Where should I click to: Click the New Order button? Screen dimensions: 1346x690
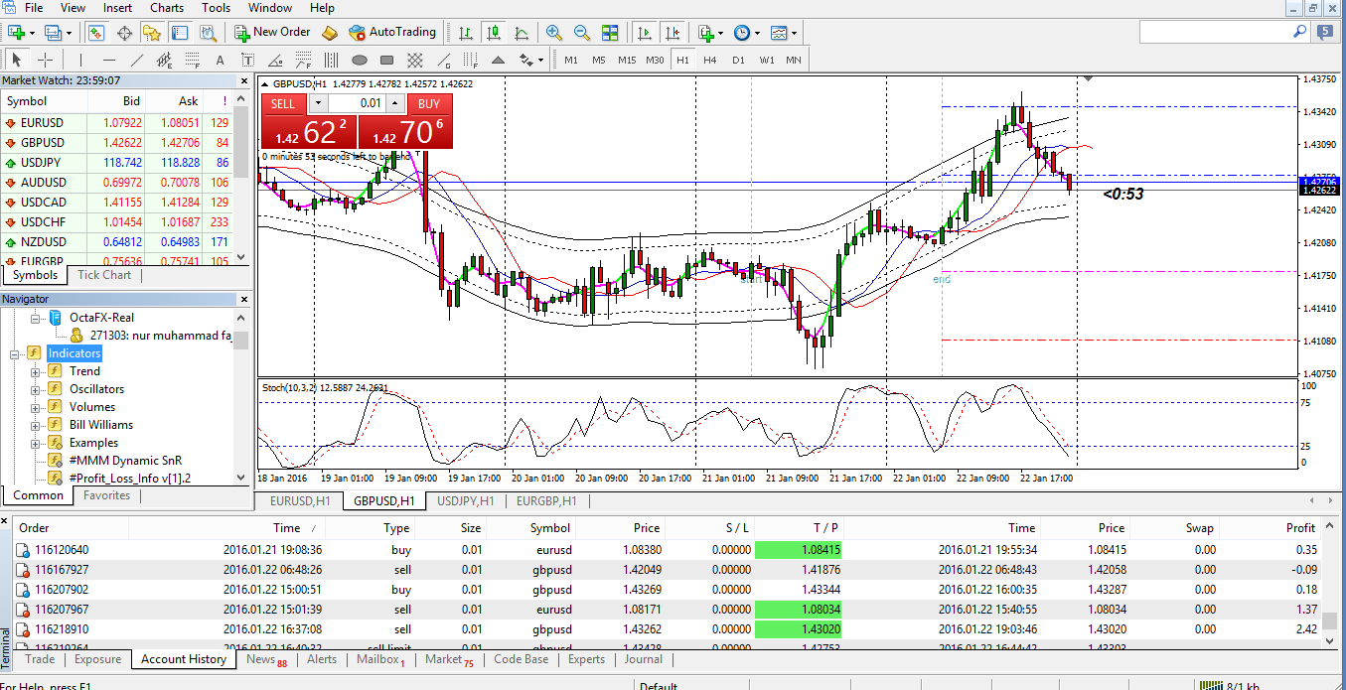click(272, 32)
